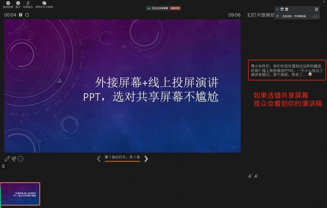
Task: Open the Tips (提示) info icon
Action: 18,3
